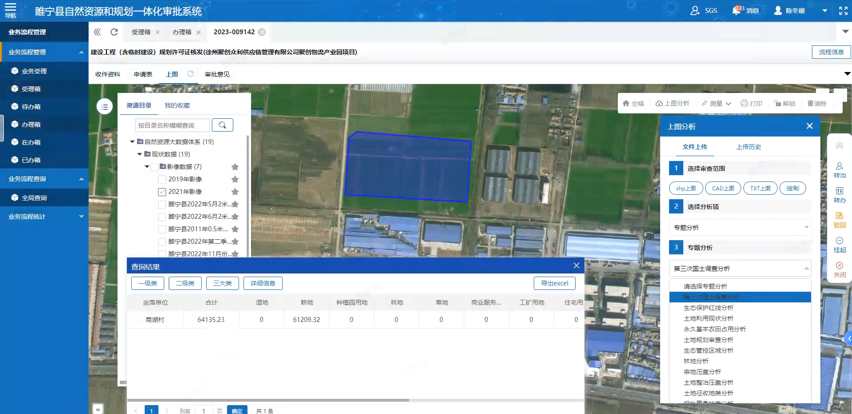Screen dimensions: 852x414
Task: Favorite the 2021年影像 star
Action: (235, 192)
